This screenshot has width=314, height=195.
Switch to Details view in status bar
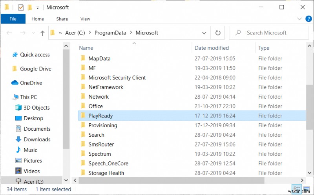click(x=297, y=189)
